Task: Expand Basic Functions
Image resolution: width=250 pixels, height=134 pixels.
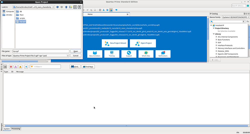Action: [x=216, y=40]
